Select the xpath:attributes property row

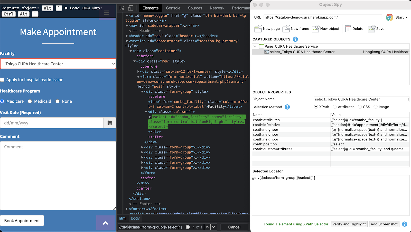(331, 120)
